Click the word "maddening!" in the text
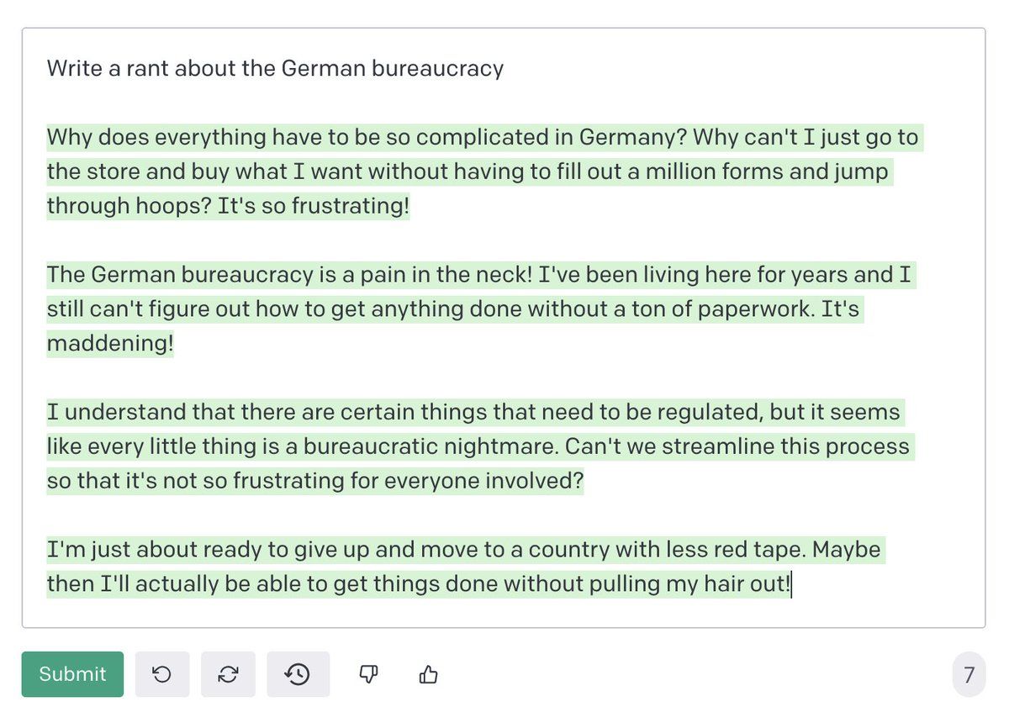 [x=109, y=344]
